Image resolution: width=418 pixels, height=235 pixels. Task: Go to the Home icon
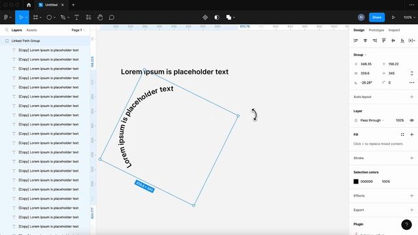coord(29,5)
